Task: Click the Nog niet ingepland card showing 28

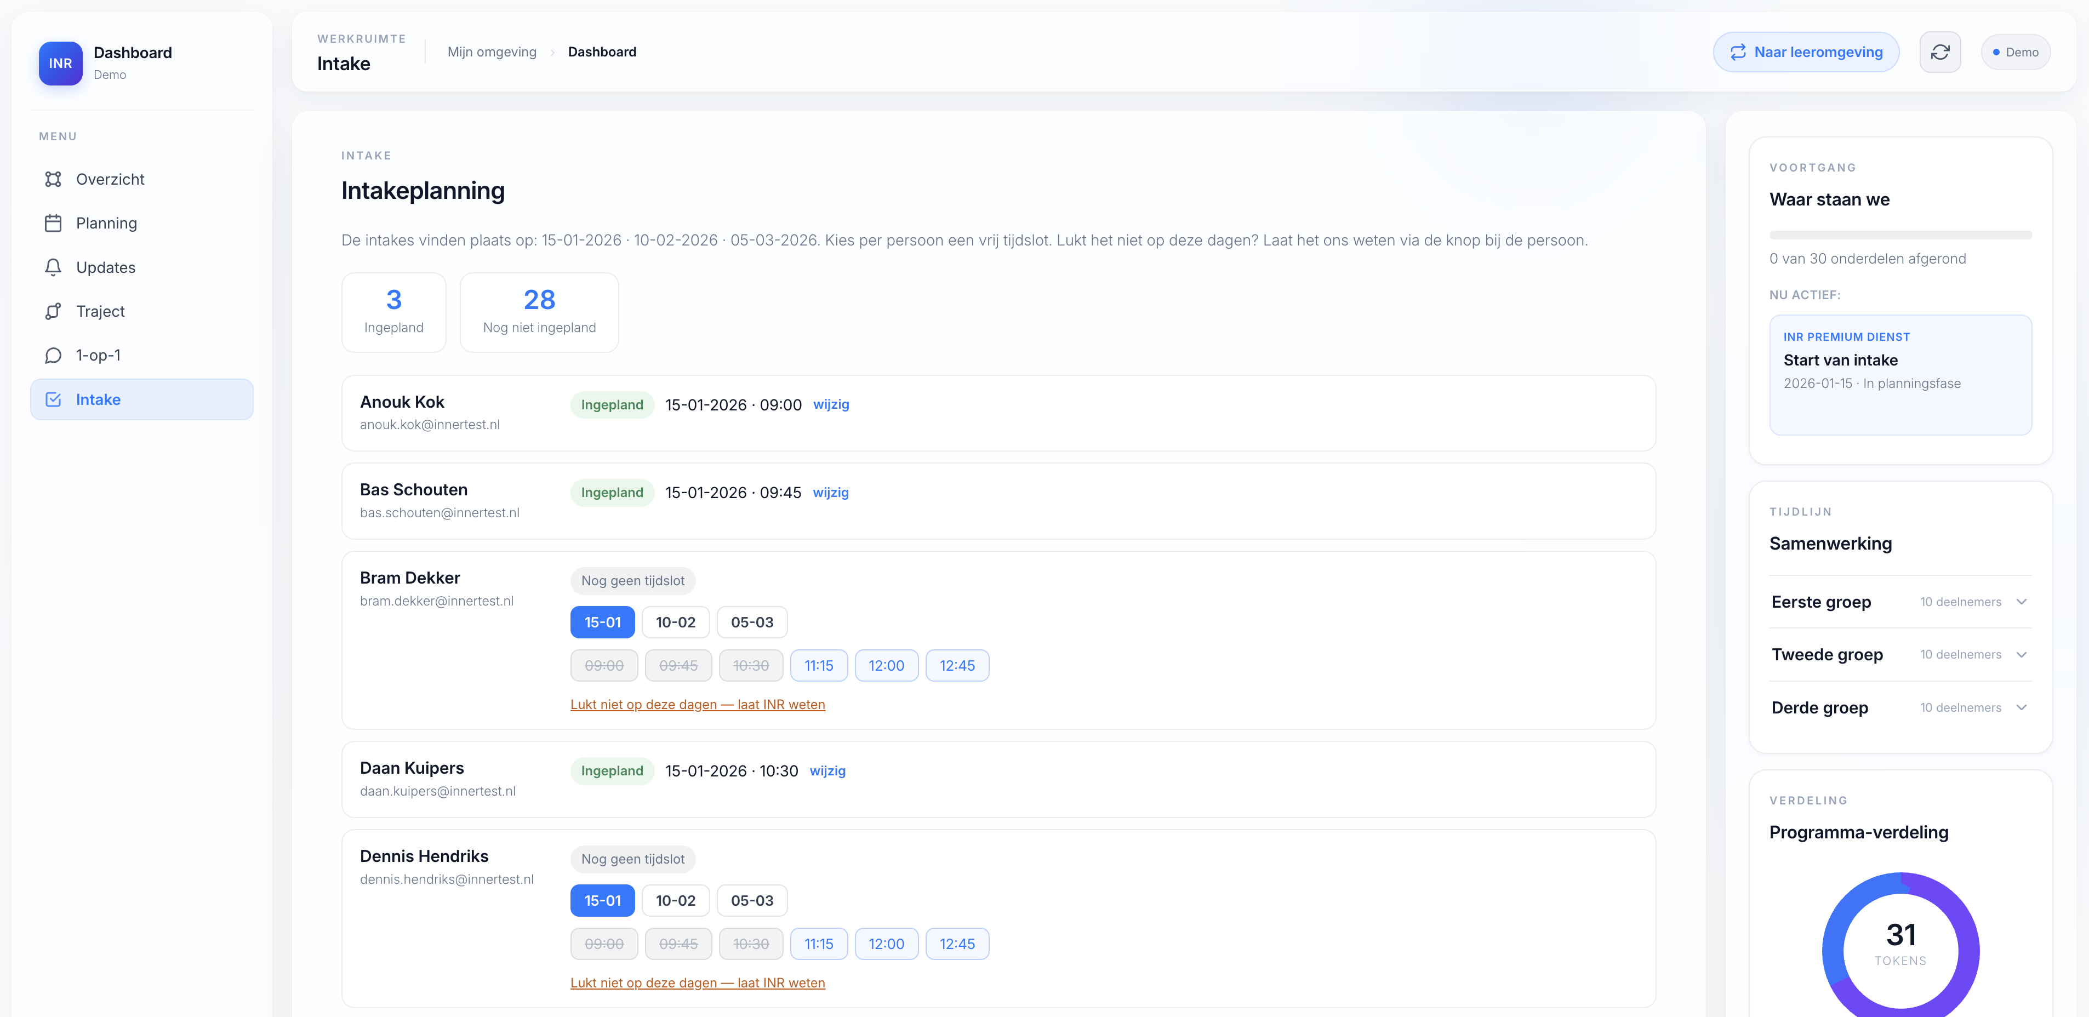Action: coord(539,312)
